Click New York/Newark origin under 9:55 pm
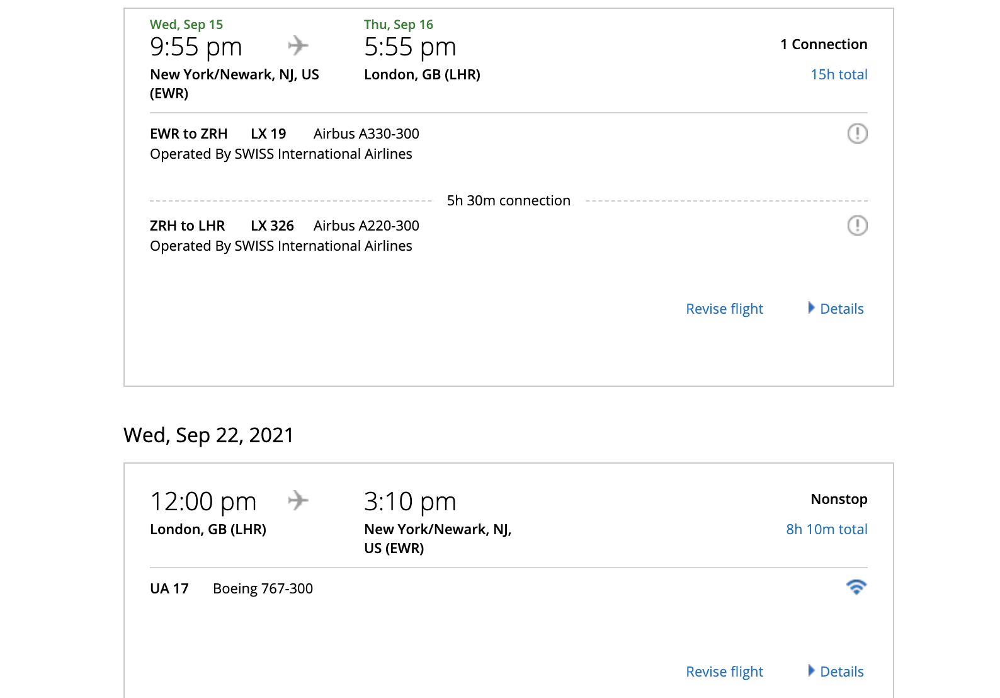The height and width of the screenshot is (698, 1000). click(x=234, y=84)
